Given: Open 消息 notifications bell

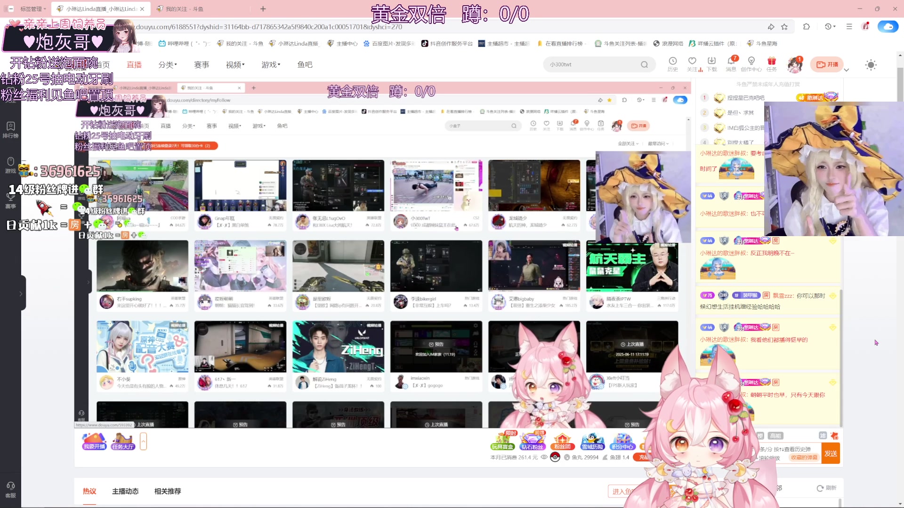Looking at the screenshot, I should tap(731, 64).
